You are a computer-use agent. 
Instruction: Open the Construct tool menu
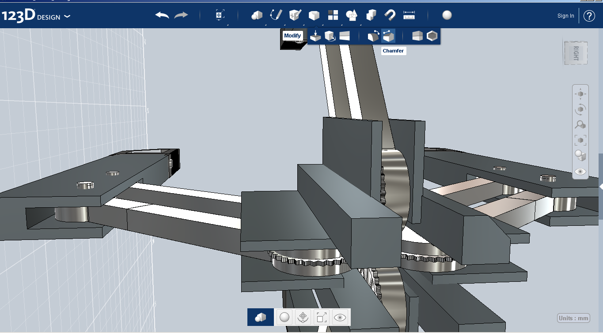pyautogui.click(x=295, y=15)
